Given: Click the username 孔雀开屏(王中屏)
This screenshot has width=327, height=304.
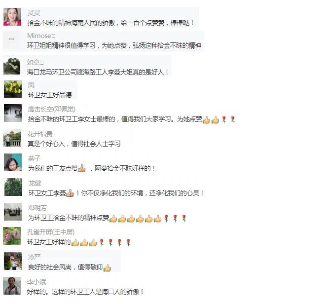Looking at the screenshot, I should [51, 232].
